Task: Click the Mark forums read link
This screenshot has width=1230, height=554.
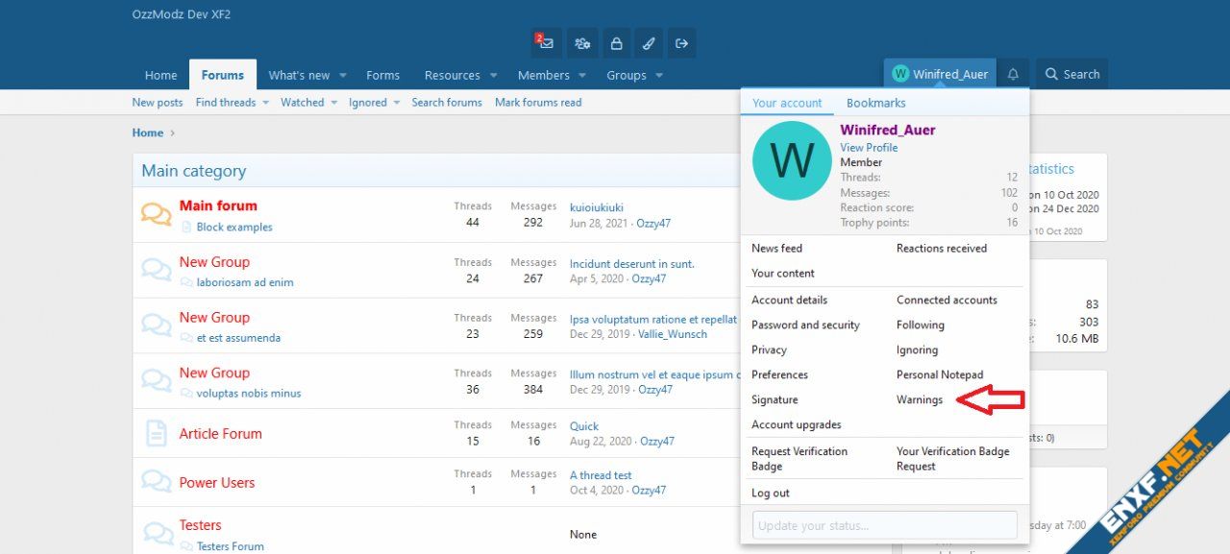Action: [x=538, y=103]
